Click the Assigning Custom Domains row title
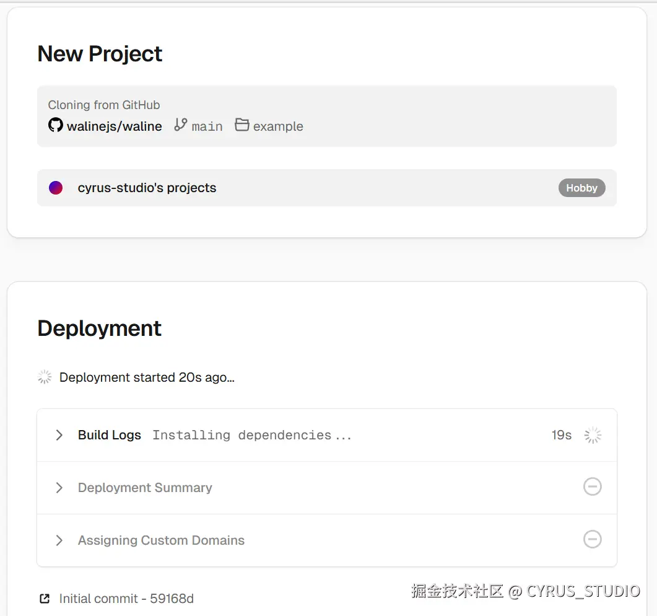Screen dimensions: 657x616 click(162, 540)
